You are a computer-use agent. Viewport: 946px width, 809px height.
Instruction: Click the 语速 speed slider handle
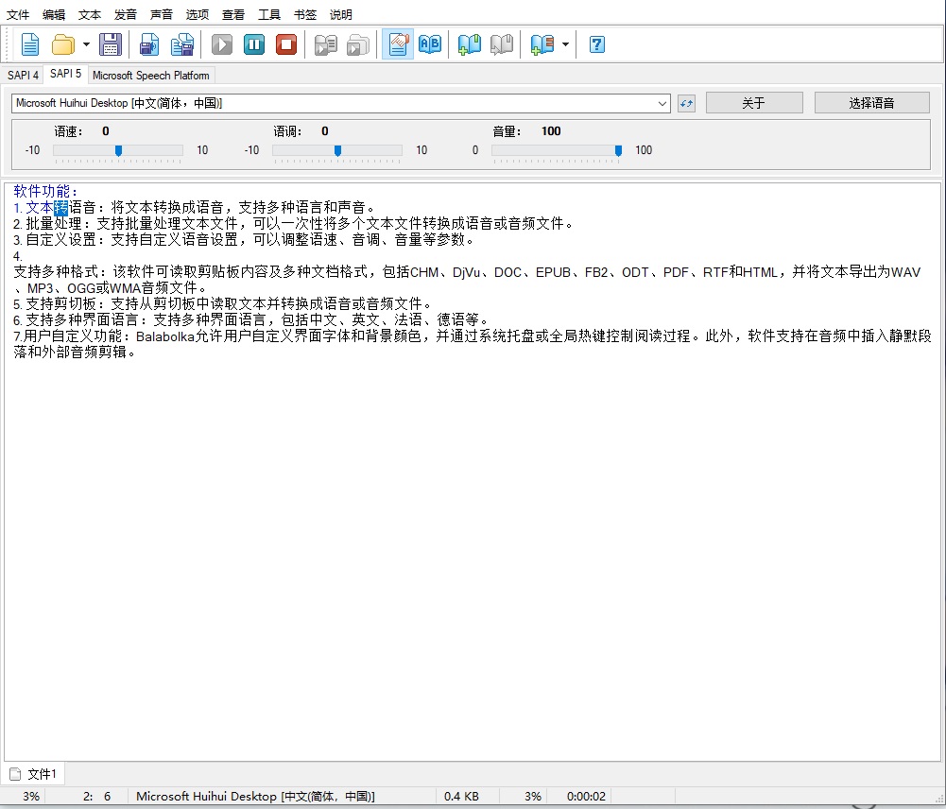(118, 150)
